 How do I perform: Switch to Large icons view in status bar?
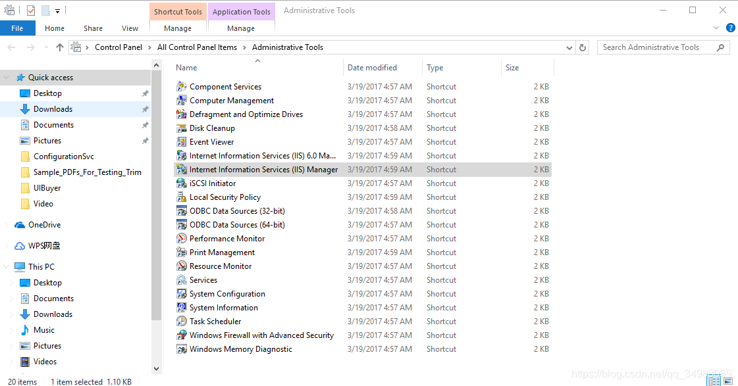pyautogui.click(x=728, y=381)
